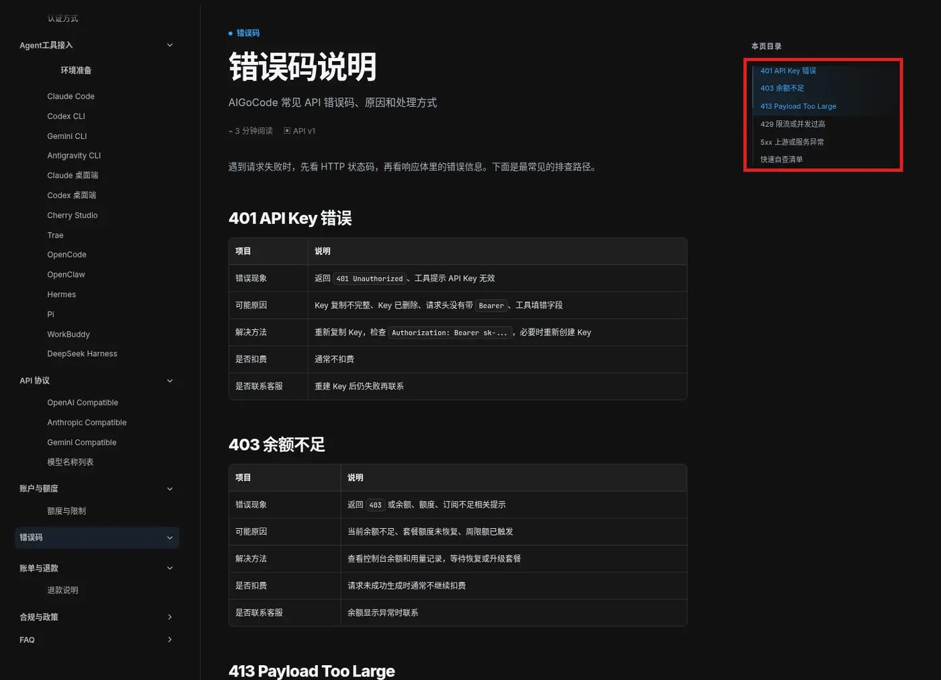
Task: Open the Hermes sidebar page
Action: 61,295
